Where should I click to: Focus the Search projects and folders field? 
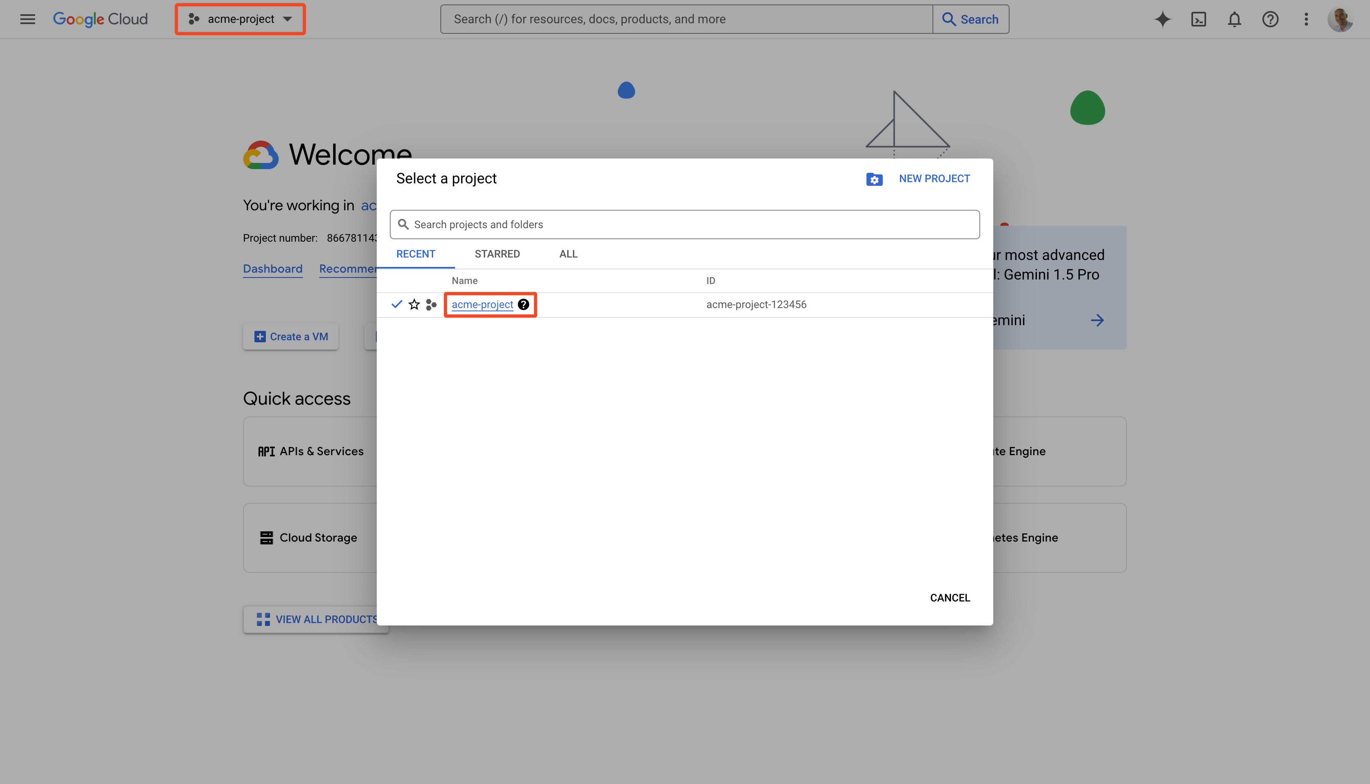[685, 225]
